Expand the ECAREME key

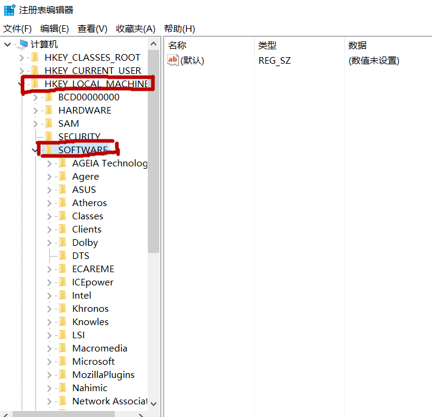(x=49, y=269)
